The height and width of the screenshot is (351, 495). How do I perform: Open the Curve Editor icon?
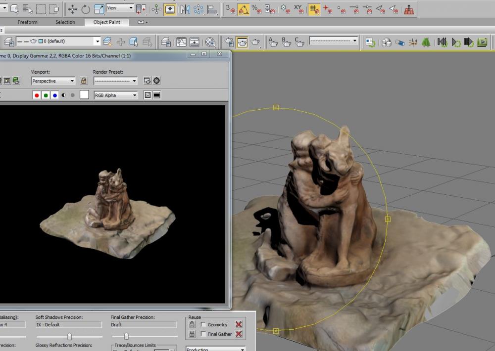182,42
